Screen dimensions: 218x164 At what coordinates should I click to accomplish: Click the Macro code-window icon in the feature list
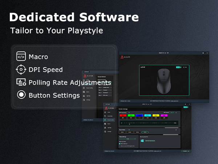click(x=21, y=56)
